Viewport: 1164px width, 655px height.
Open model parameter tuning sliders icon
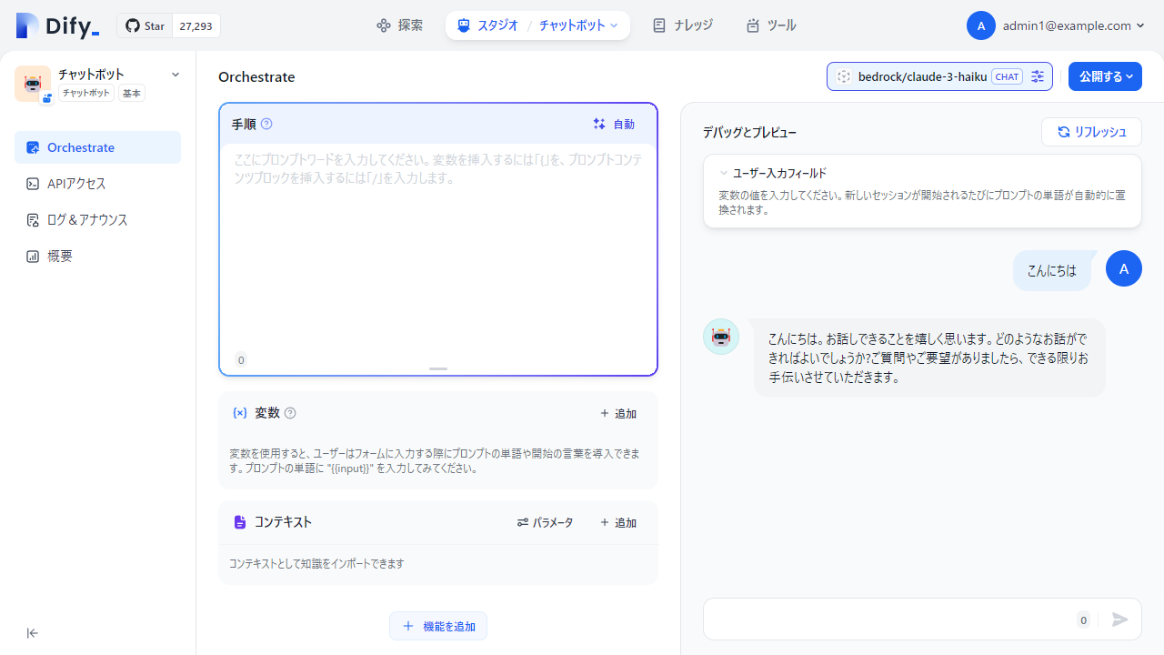point(1038,76)
